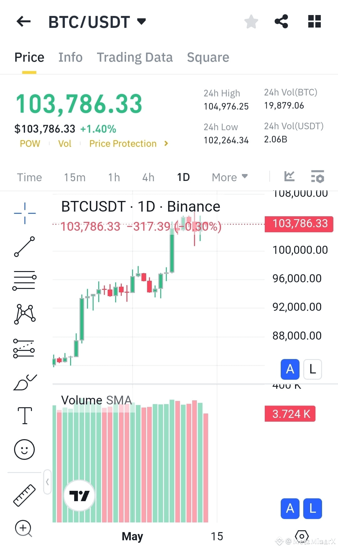338x549 pixels.
Task: Expand the Price Protection chevron arrow
Action: (166, 144)
